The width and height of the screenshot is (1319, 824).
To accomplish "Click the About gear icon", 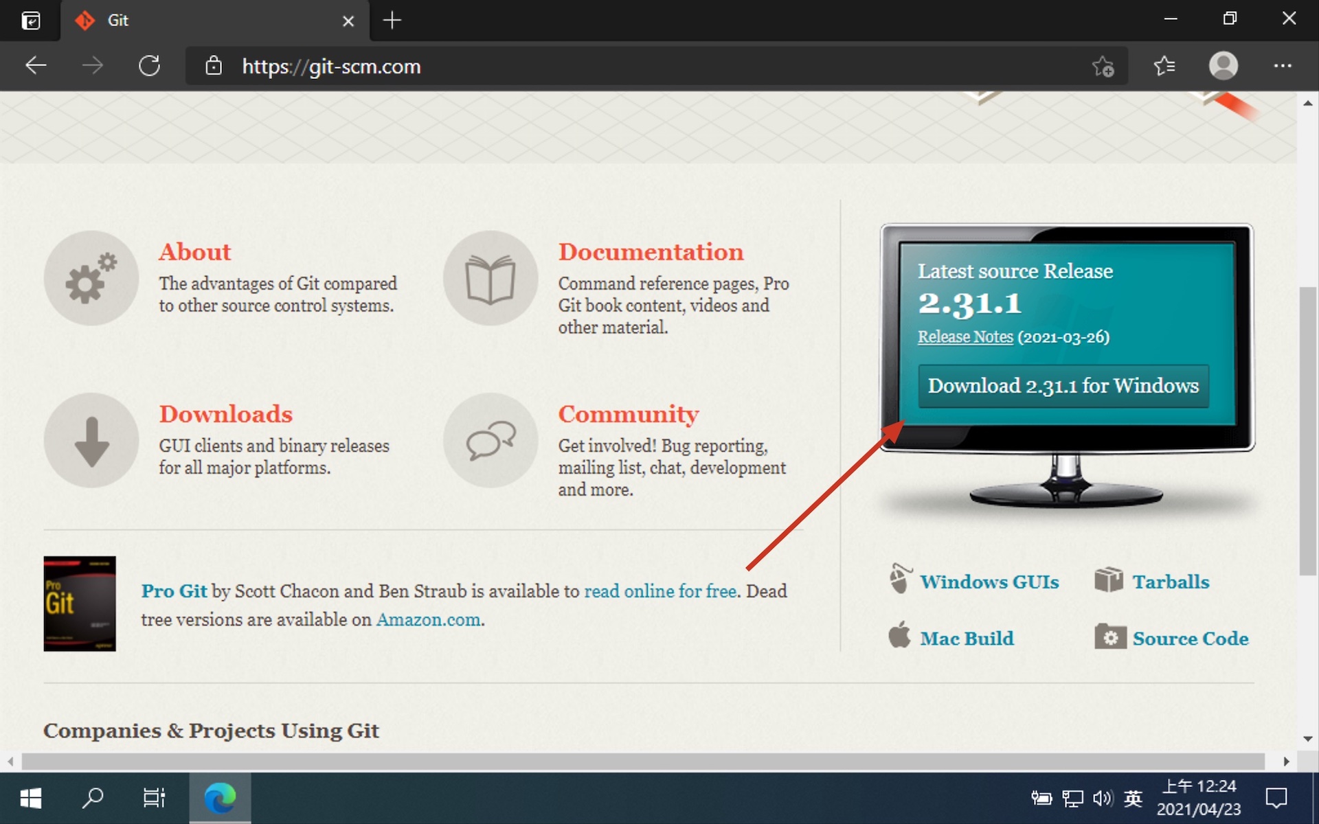I will [91, 278].
